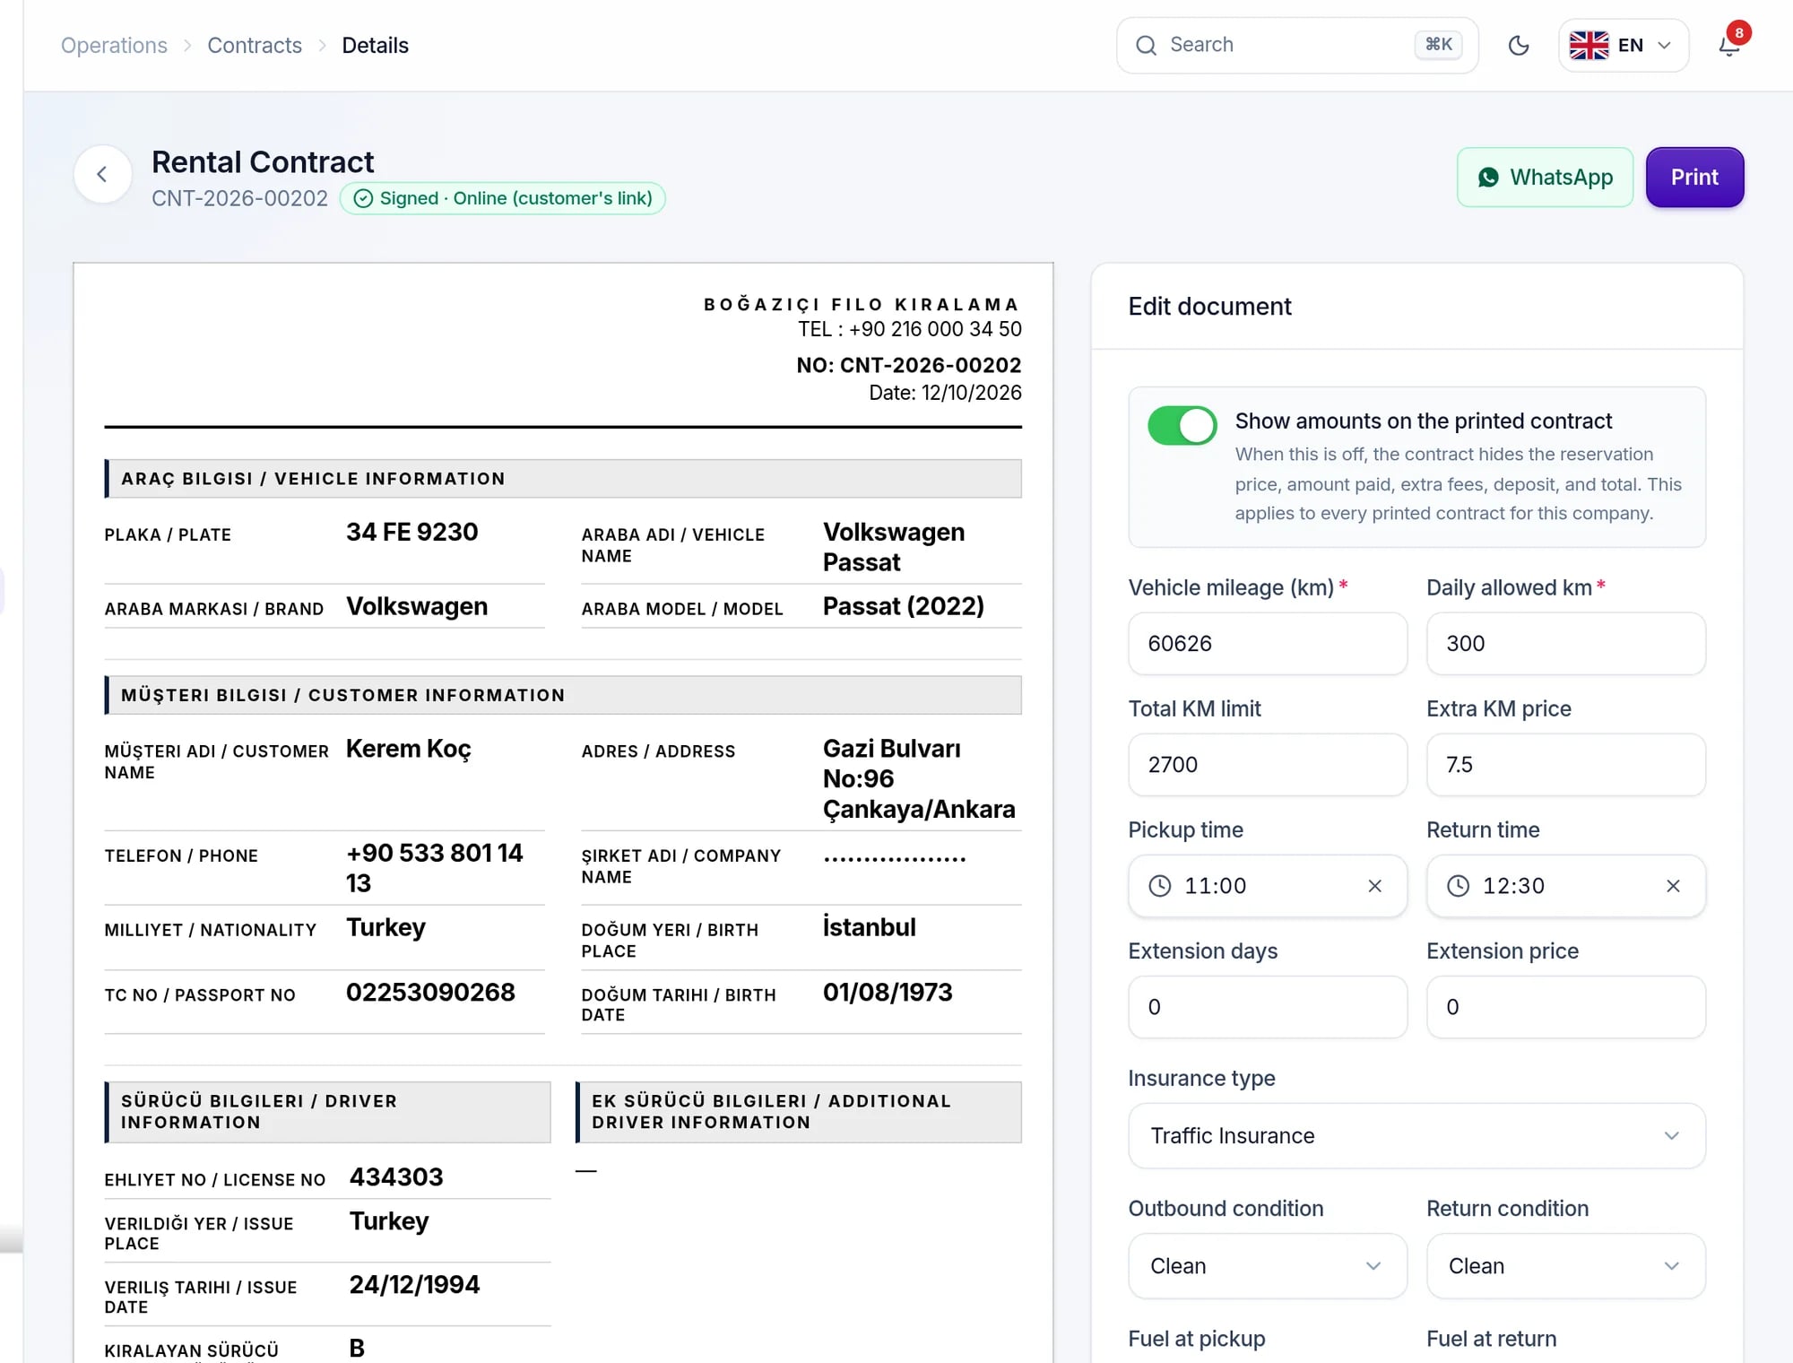Go back using the left chevron button
The height and width of the screenshot is (1363, 1793).
click(102, 175)
